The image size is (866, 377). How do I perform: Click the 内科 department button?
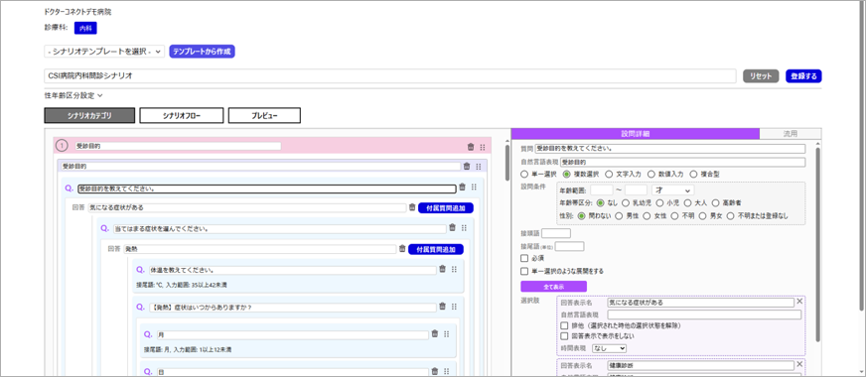click(85, 28)
